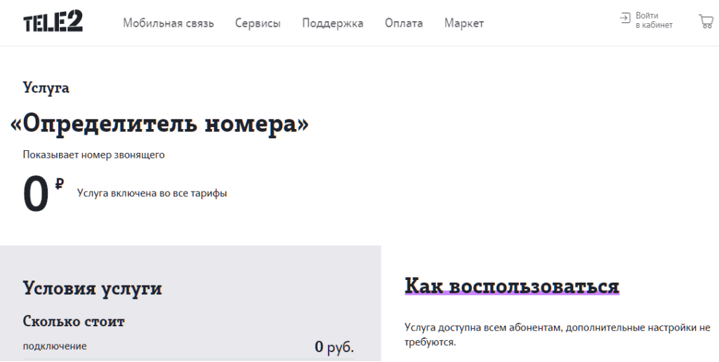Click the Как воспользоваться heading
The width and height of the screenshot is (719, 362).
click(x=512, y=286)
